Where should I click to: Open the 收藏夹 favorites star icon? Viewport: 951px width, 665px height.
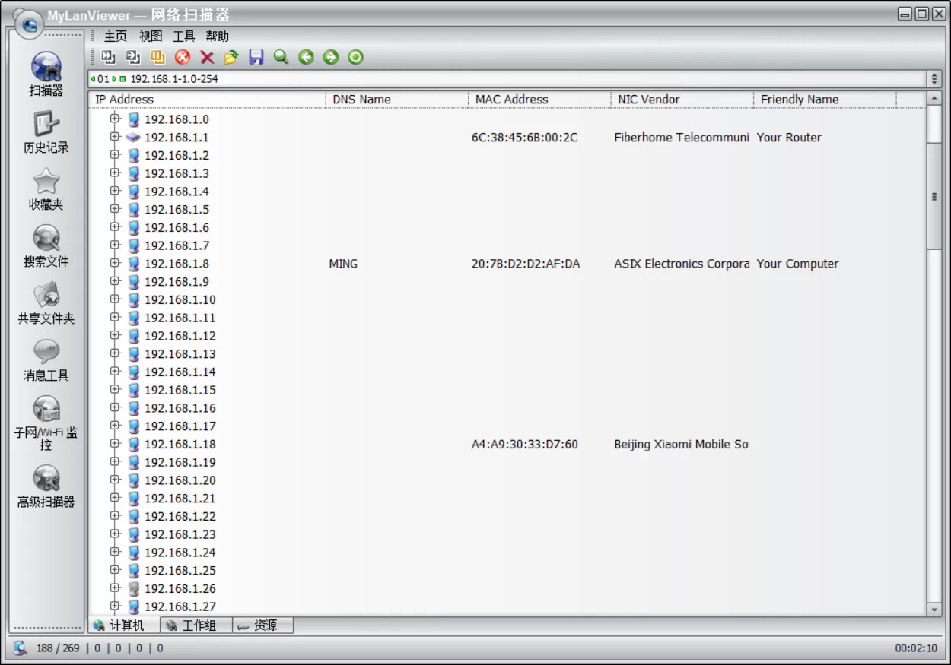pos(46,188)
